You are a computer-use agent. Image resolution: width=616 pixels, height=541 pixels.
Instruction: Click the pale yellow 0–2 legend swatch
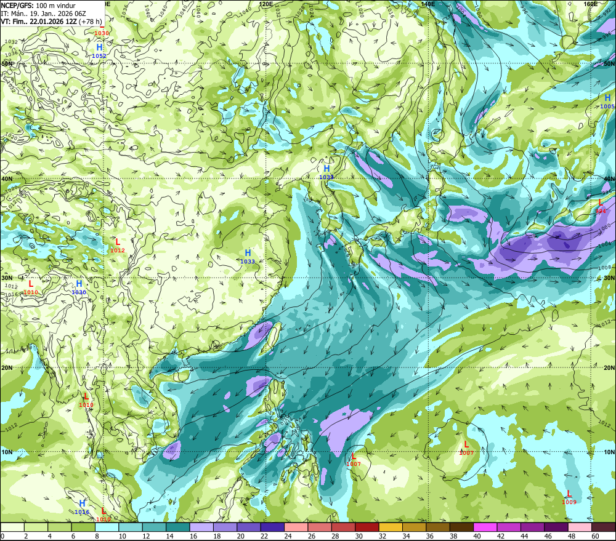pos(12,527)
